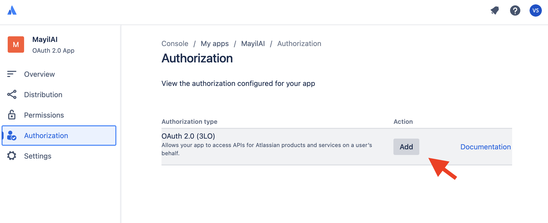Open the VS user avatar menu
Viewport: 548px width, 223px height.
[x=535, y=10]
